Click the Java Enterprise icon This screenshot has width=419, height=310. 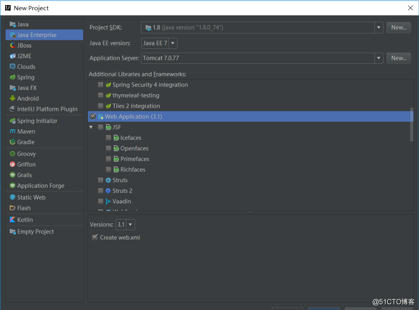13,35
